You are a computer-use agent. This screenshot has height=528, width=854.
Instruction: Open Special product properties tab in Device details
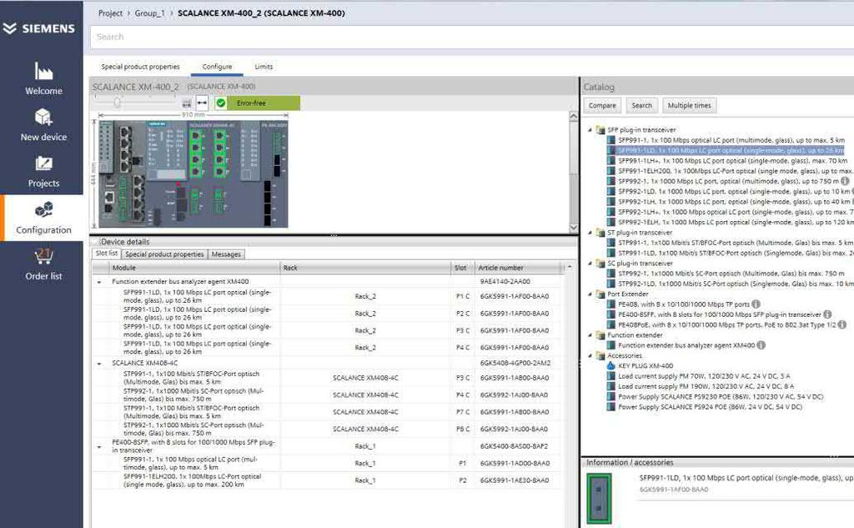[x=164, y=254]
